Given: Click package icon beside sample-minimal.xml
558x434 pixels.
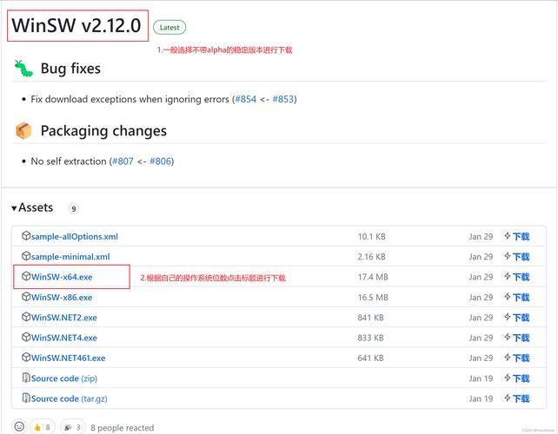Looking at the screenshot, I should click(x=26, y=256).
